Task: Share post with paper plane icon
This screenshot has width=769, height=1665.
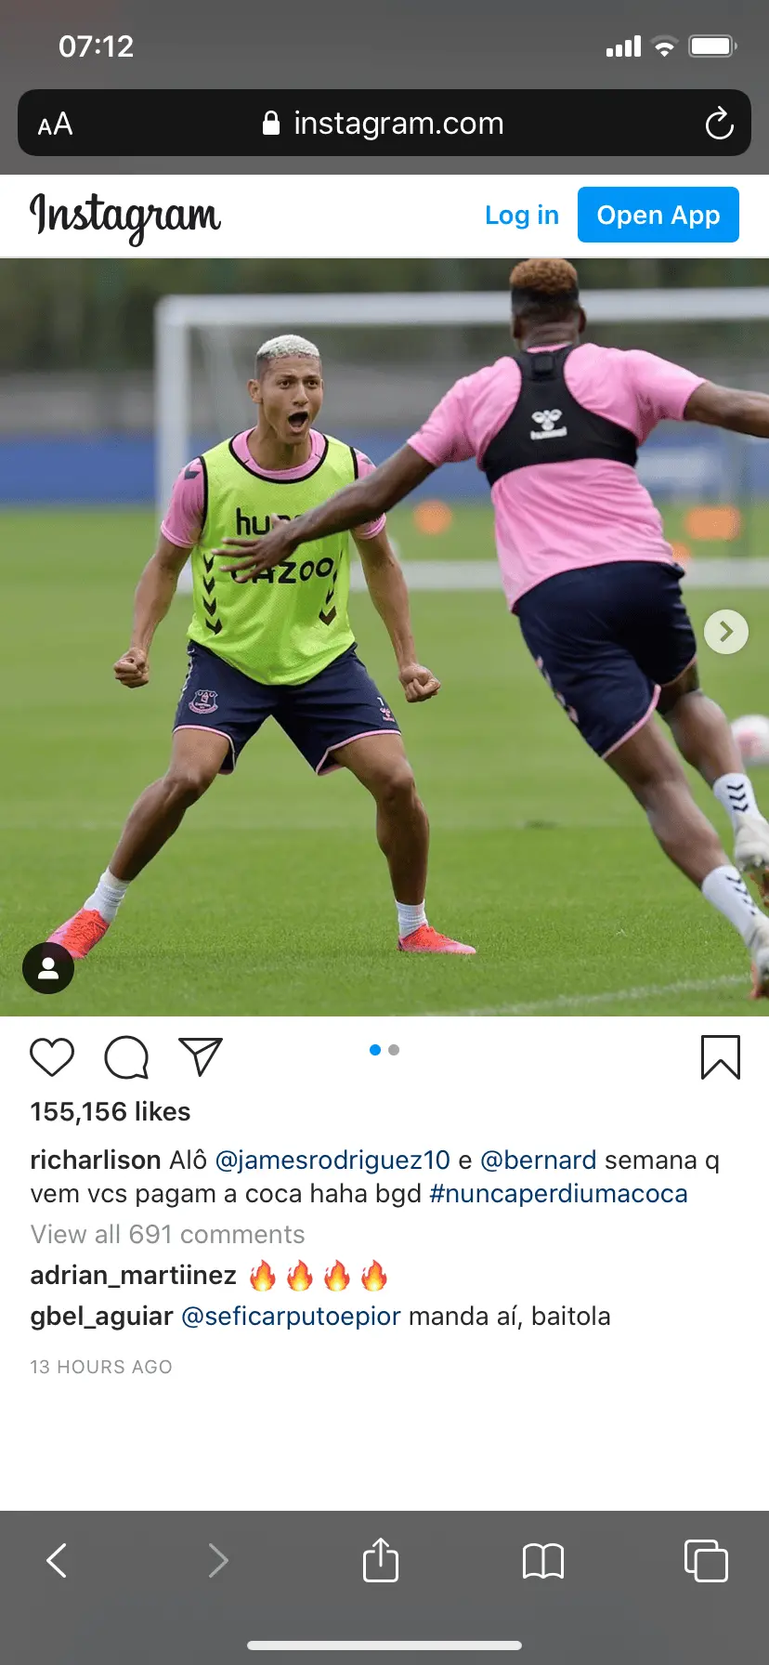Action: click(x=201, y=1057)
